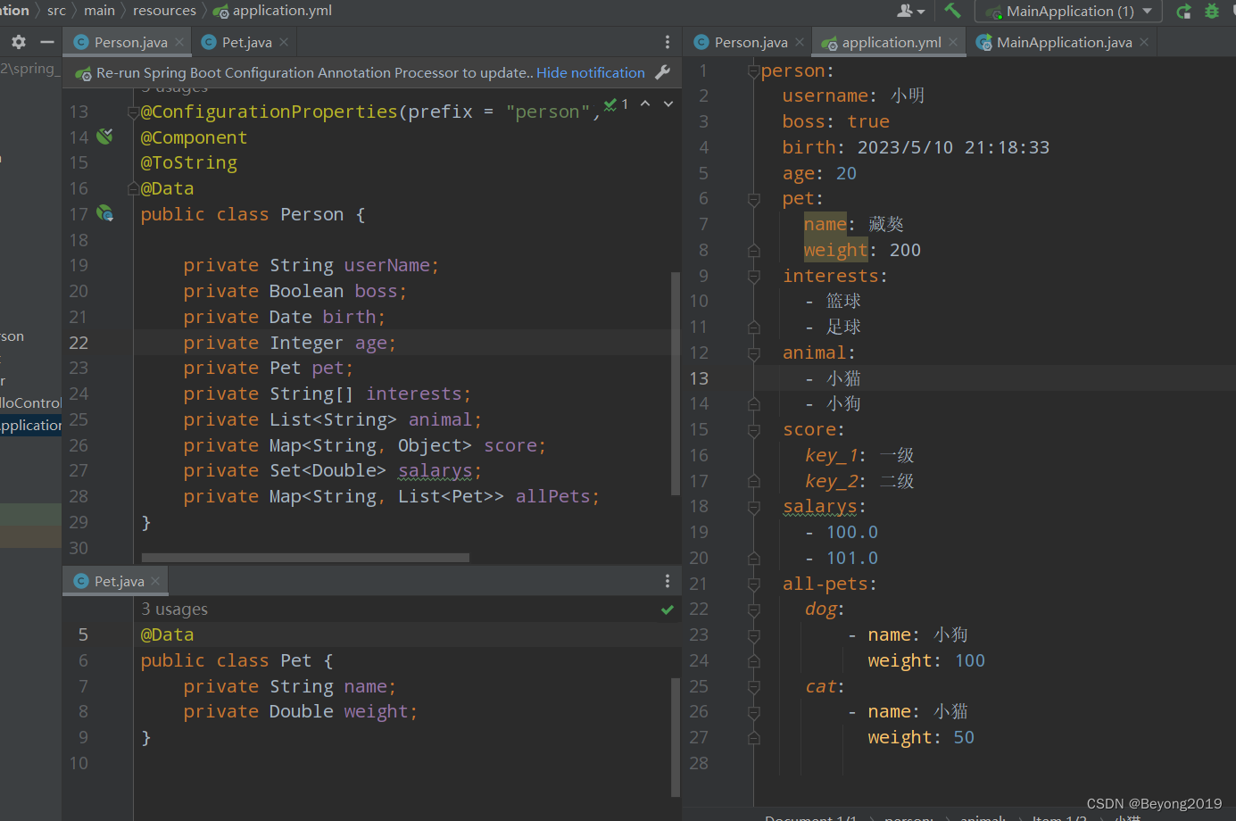Collapse the pet: YAML block
Screen dimensions: 1236x821
[x=754, y=199]
